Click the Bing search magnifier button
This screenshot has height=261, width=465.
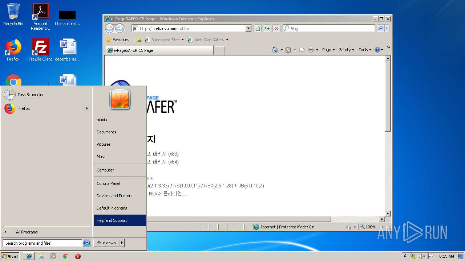(x=380, y=28)
